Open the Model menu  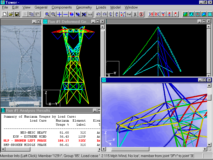click(x=115, y=7)
